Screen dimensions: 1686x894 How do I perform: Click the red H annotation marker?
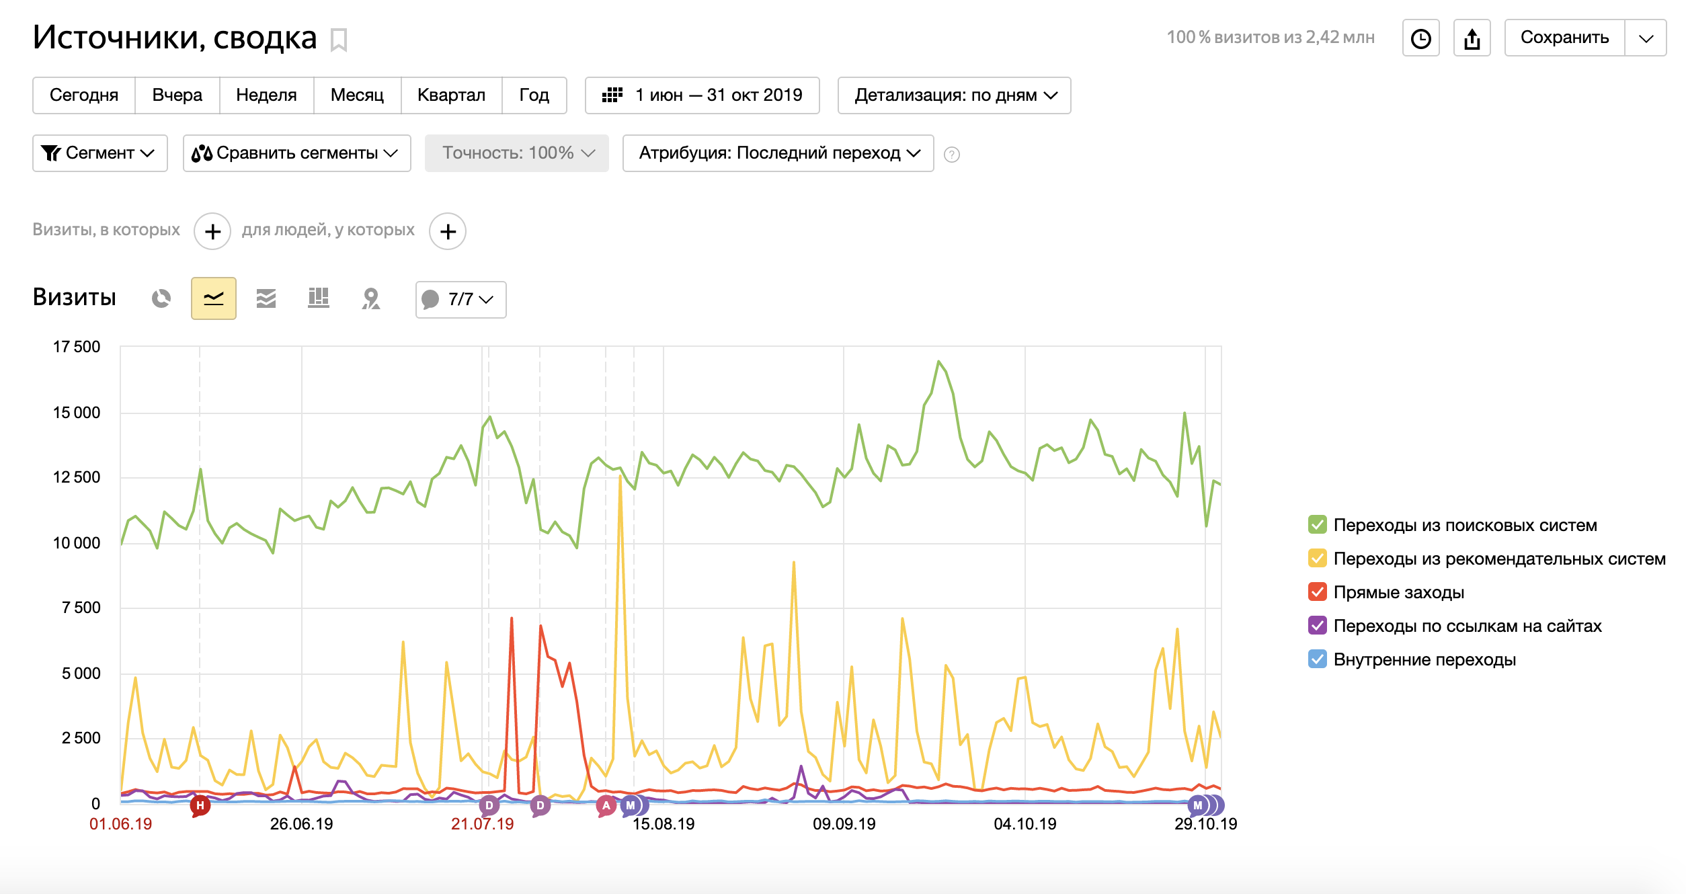[200, 805]
